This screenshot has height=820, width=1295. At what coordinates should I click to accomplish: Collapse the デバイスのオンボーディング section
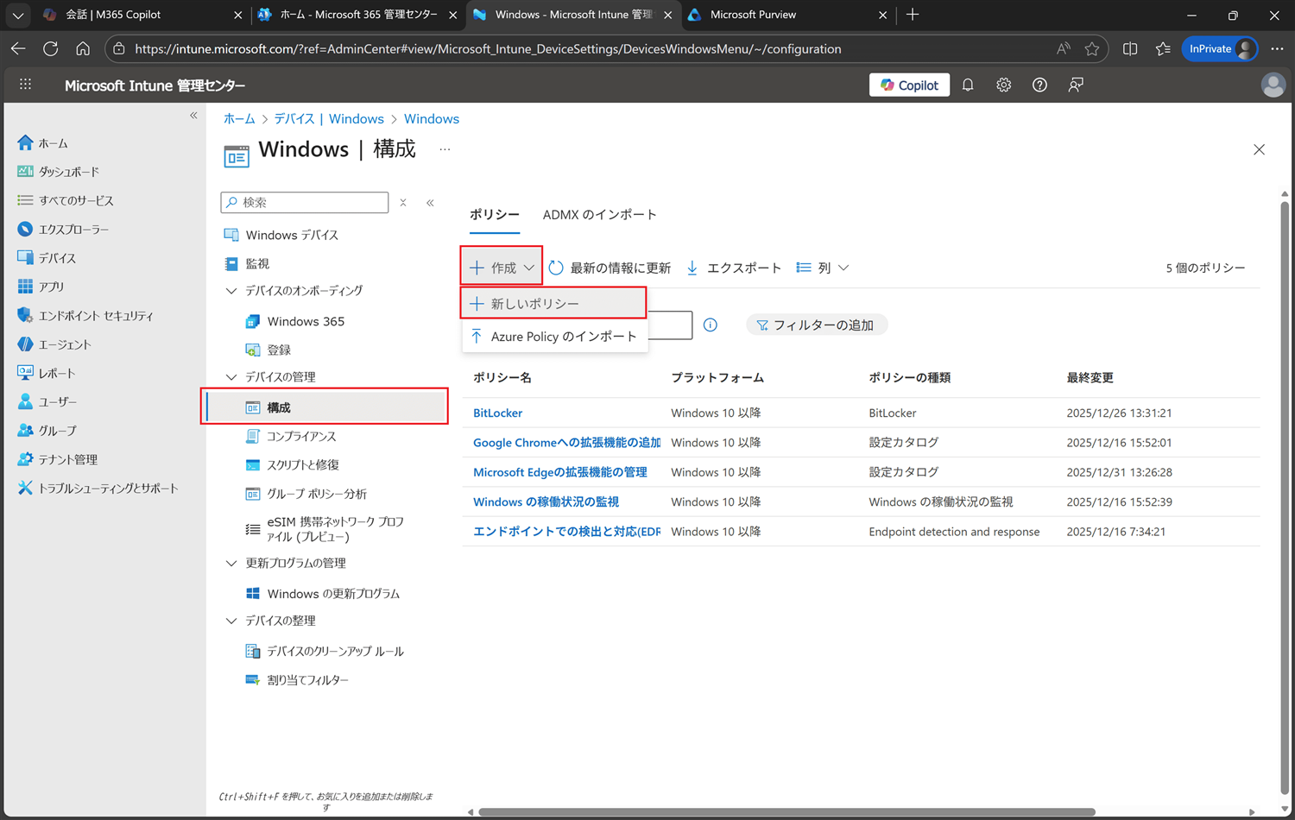click(x=231, y=291)
